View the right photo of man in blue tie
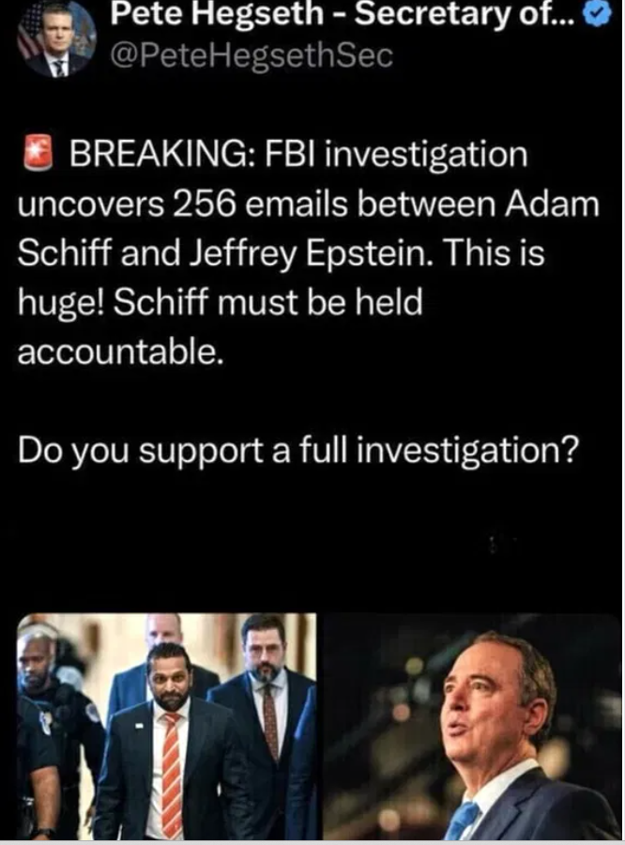This screenshot has height=845, width=625. (x=473, y=726)
